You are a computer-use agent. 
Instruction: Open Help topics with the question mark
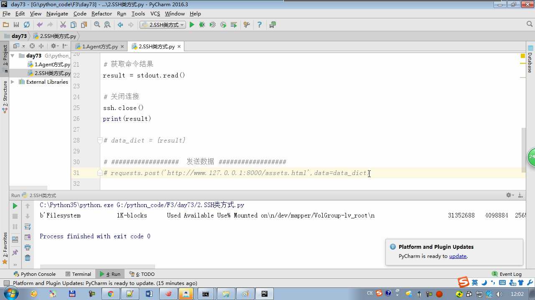click(x=260, y=25)
